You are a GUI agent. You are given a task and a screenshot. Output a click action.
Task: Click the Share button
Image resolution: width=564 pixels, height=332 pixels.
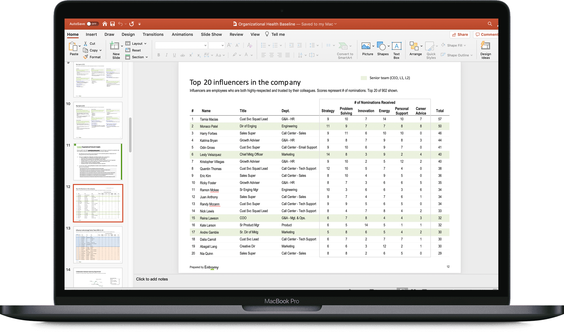[460, 34]
